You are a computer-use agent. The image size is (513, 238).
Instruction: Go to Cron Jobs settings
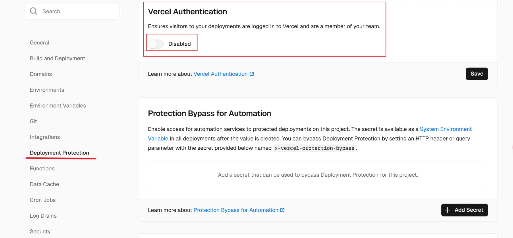pos(43,200)
